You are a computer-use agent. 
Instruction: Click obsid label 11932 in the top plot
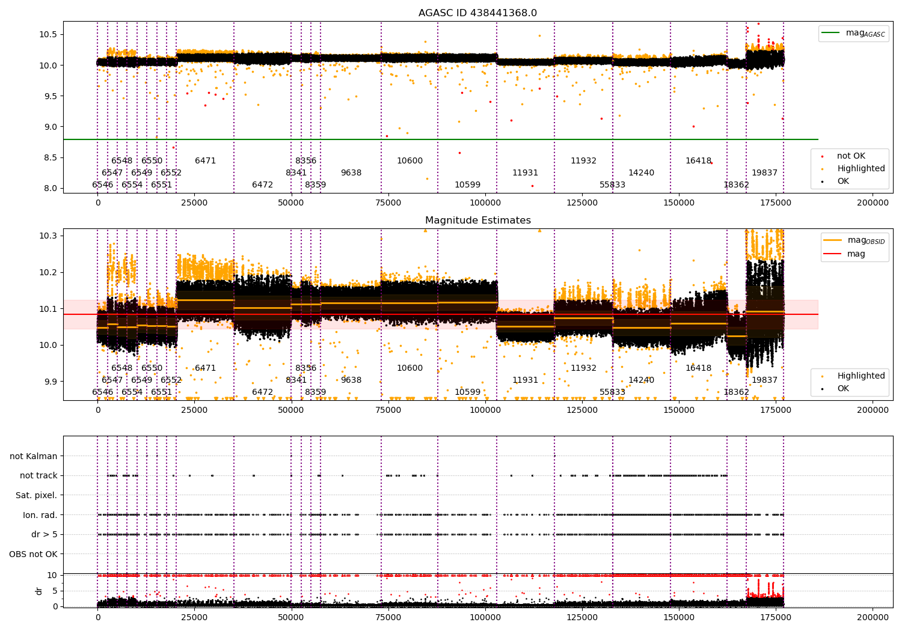[x=583, y=160]
